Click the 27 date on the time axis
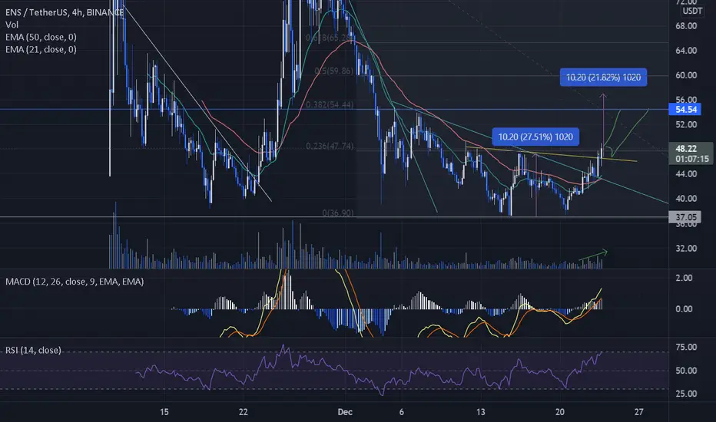Image resolution: width=716 pixels, height=422 pixels. click(x=639, y=412)
